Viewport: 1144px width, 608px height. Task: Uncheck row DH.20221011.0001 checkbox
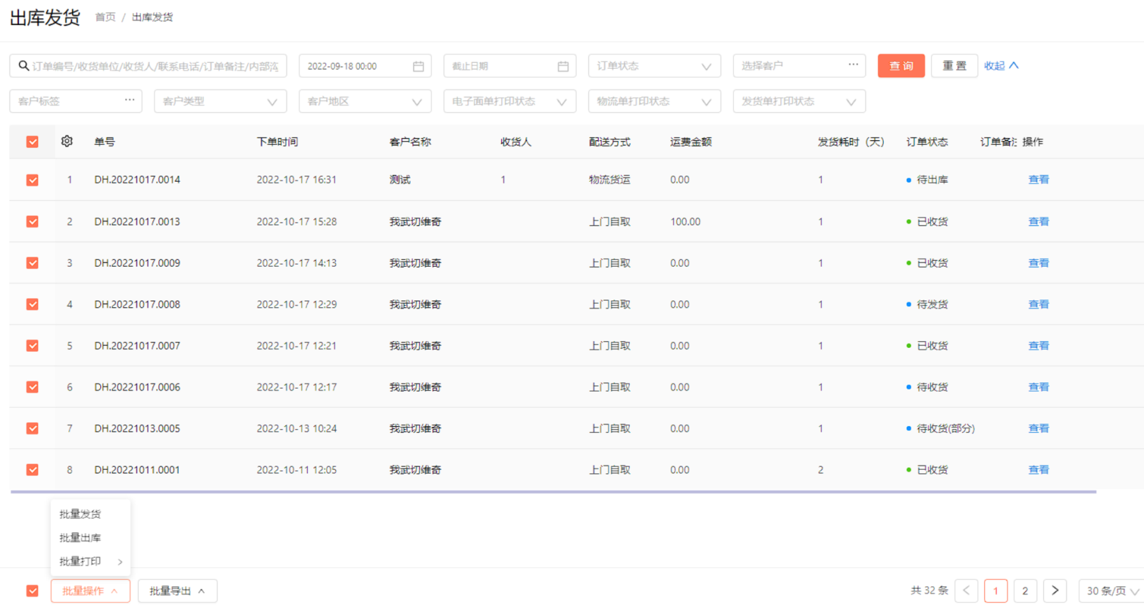[32, 470]
